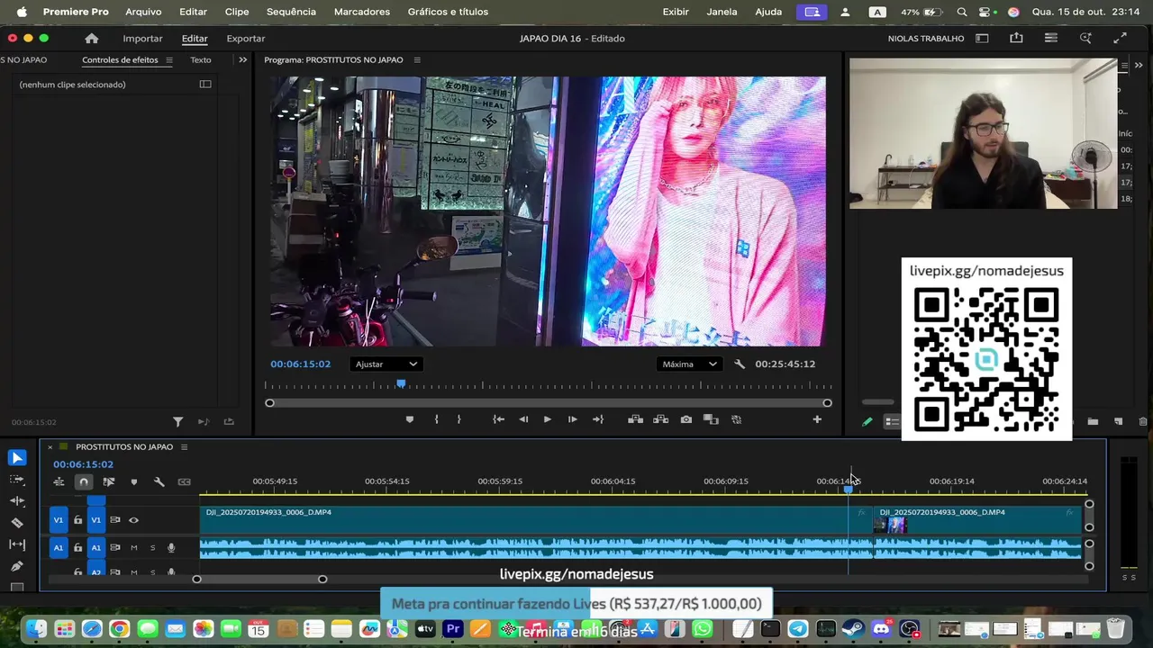Screen dimensions: 1153x648
Task: Step back one frame
Action: click(x=523, y=419)
